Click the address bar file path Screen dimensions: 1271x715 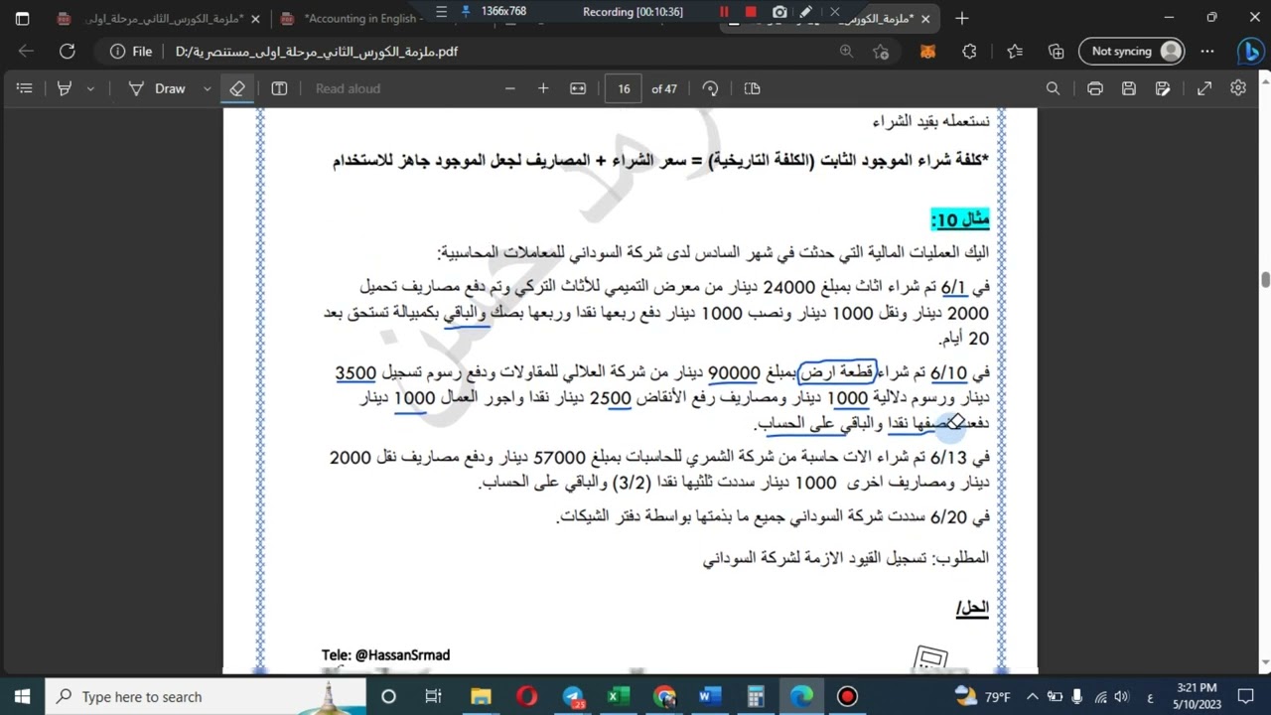pyautogui.click(x=317, y=52)
